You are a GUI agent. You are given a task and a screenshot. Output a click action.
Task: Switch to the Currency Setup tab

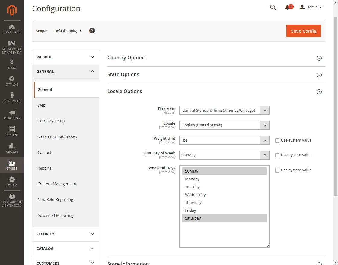51,121
